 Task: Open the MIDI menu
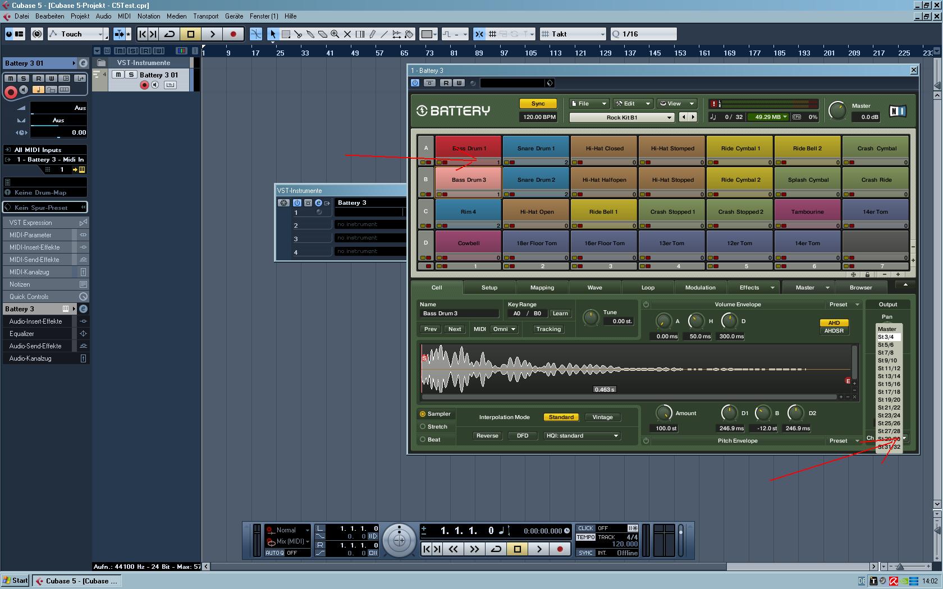click(124, 16)
